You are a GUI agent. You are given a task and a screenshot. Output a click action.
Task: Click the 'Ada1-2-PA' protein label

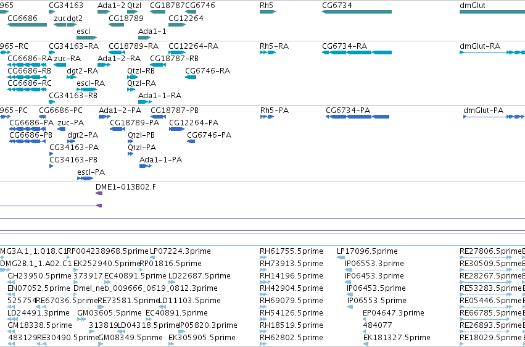point(120,110)
